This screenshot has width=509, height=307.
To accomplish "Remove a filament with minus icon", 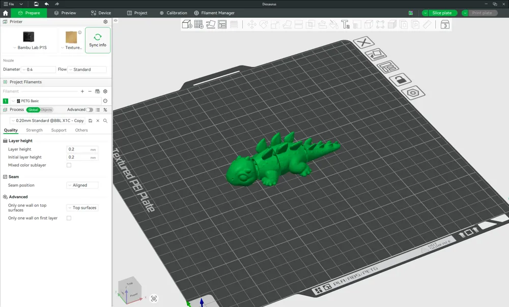I will 90,91.
